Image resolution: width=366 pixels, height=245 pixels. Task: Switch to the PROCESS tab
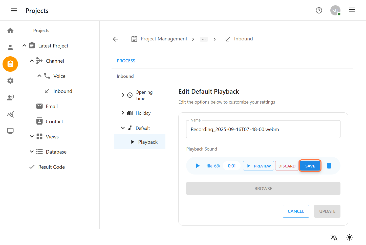click(x=126, y=61)
